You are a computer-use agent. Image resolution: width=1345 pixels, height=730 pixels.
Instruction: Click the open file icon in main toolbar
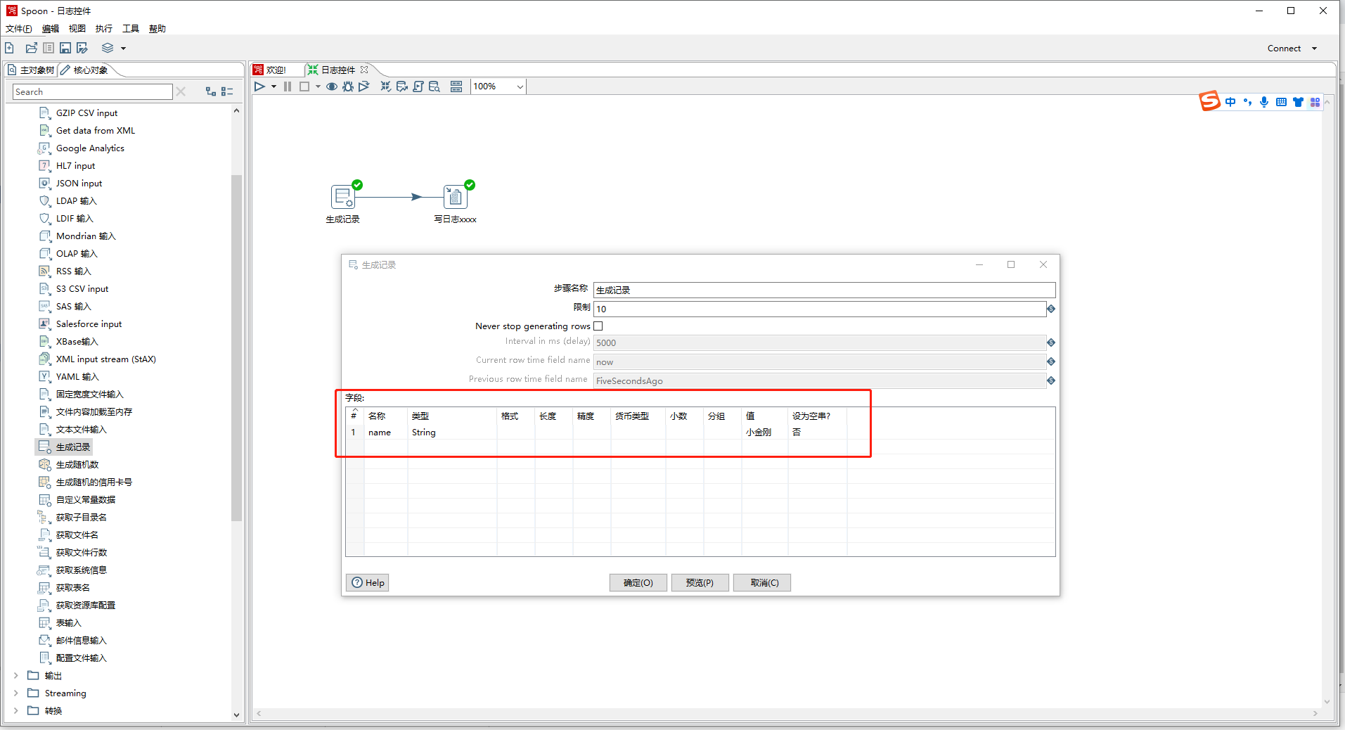(31, 48)
